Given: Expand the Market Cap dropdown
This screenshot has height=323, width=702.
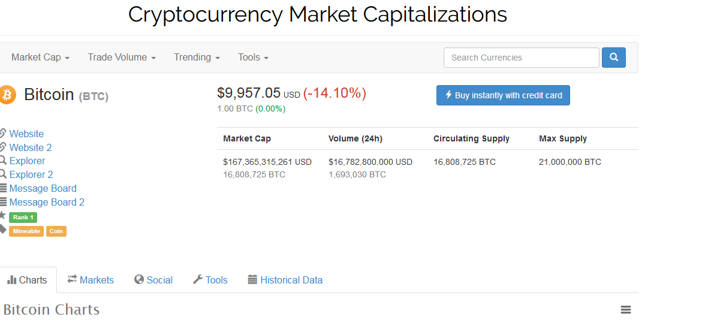Looking at the screenshot, I should 40,58.
